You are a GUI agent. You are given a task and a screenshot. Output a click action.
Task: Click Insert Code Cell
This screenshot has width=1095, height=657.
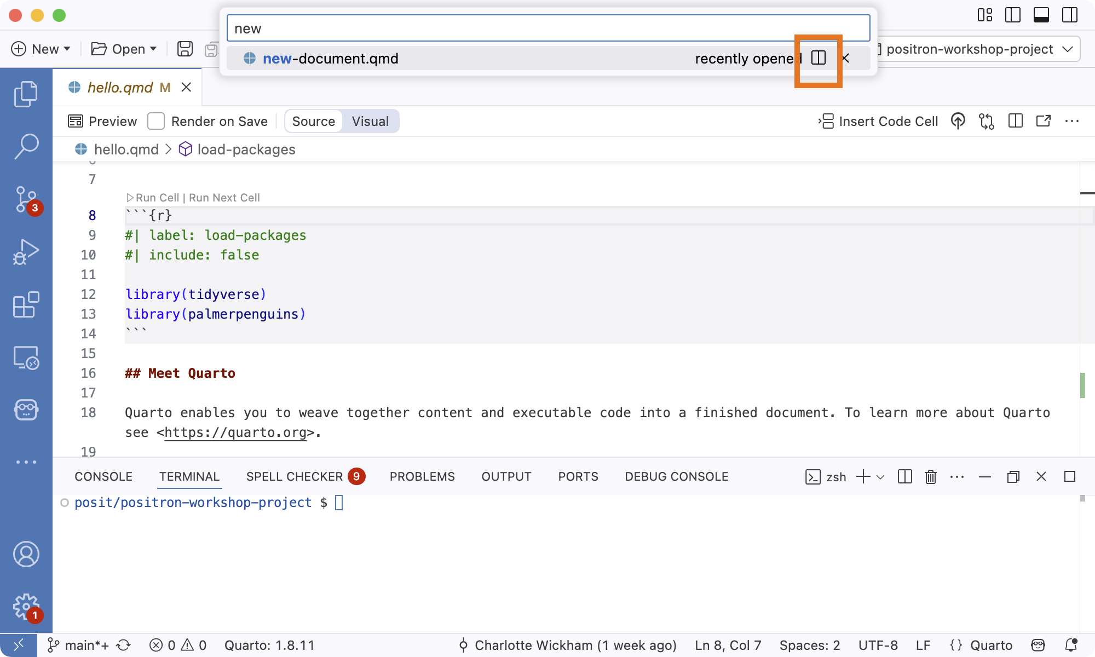tap(878, 121)
